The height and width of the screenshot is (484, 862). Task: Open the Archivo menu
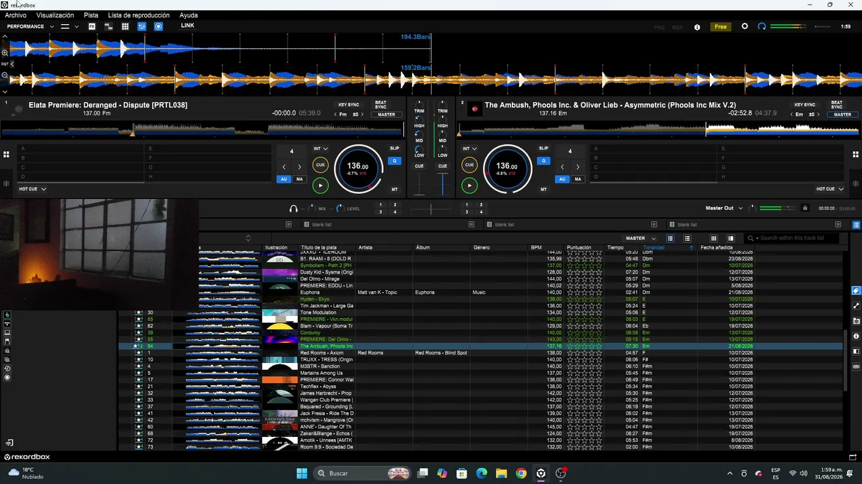[x=15, y=15]
